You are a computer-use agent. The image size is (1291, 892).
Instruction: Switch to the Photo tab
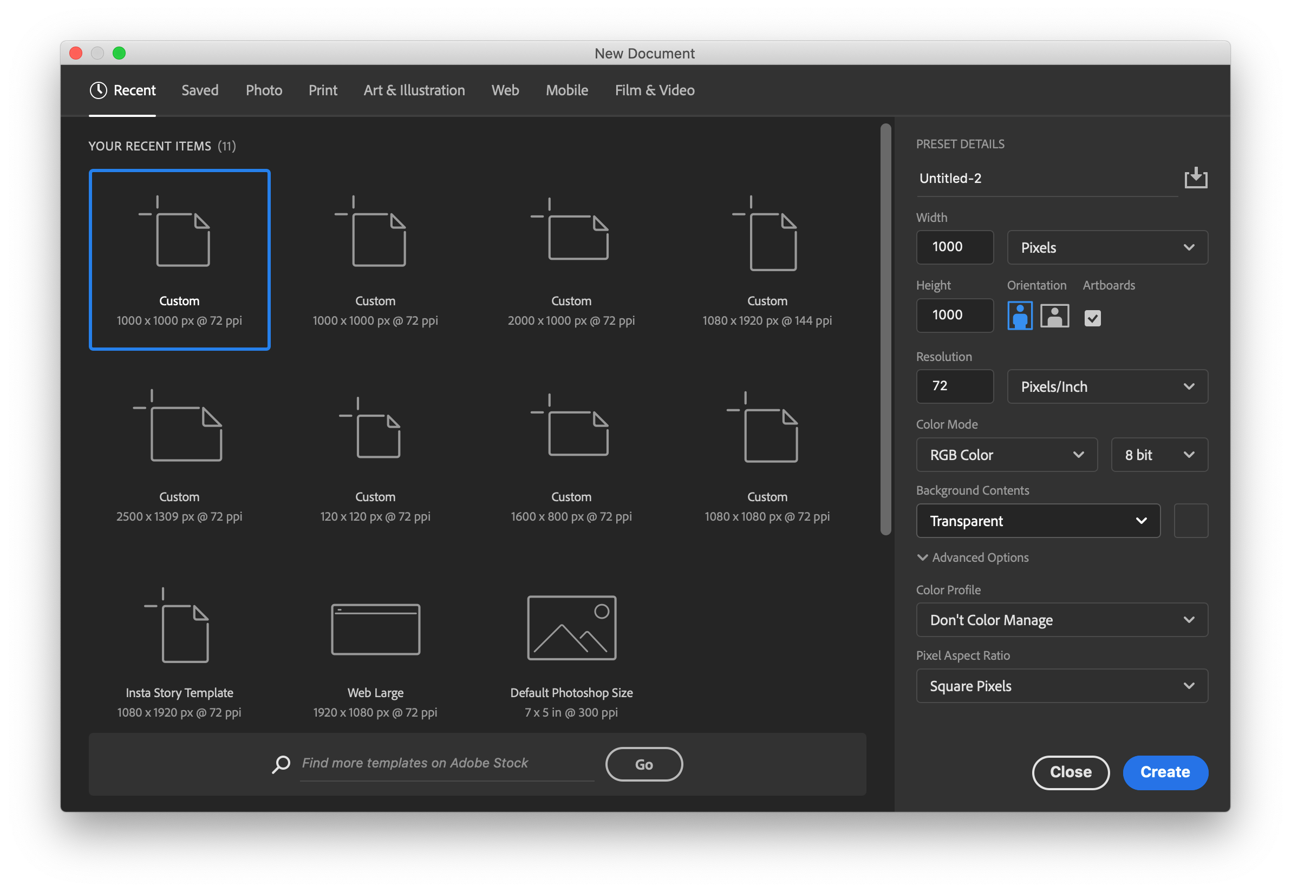pyautogui.click(x=264, y=90)
